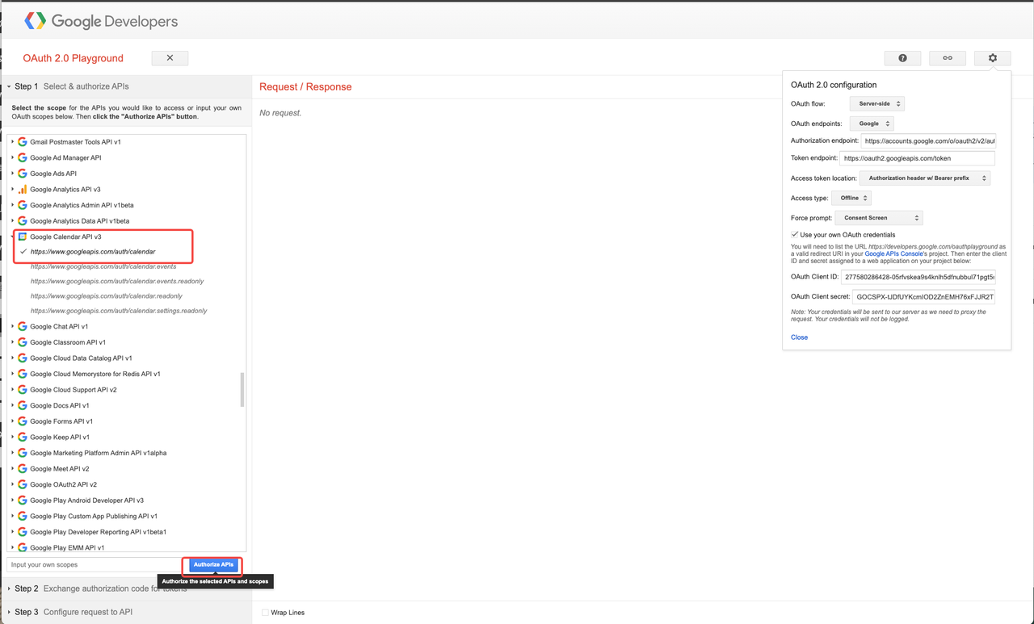Select the calendar.readonly scope

107,296
